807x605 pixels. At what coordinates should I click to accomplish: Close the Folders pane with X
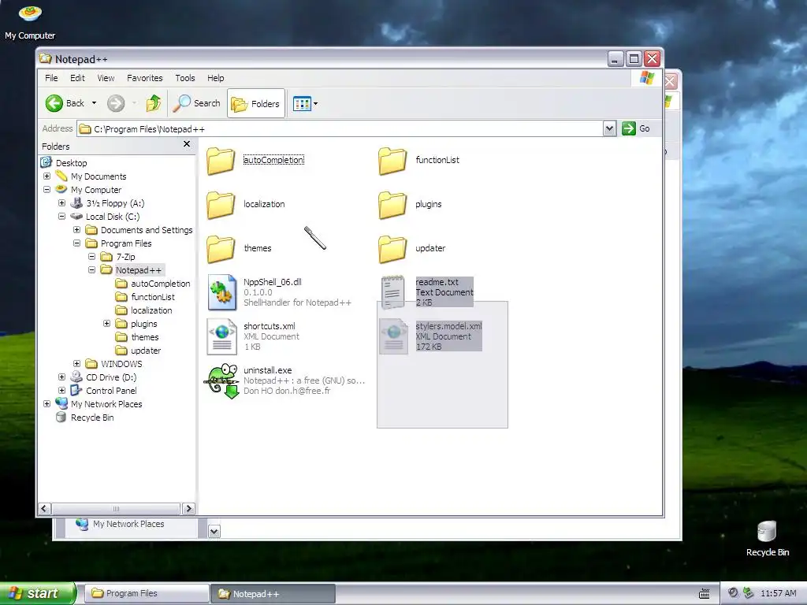pos(187,145)
